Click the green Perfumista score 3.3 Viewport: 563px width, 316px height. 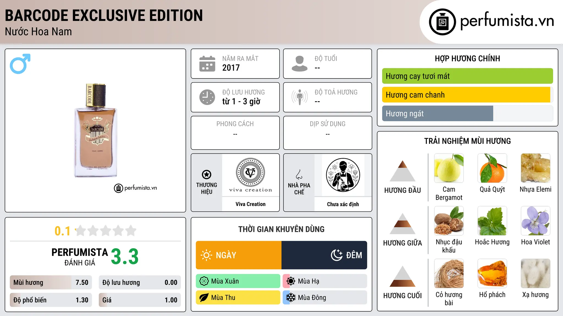pos(125,257)
